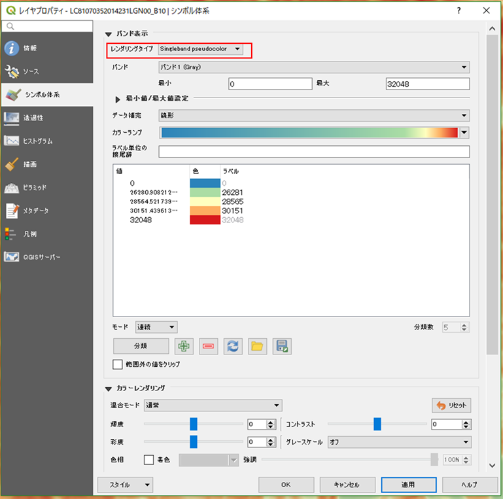Click the 彩度 saturation slider handle
The height and width of the screenshot is (499, 503).
pos(194,441)
